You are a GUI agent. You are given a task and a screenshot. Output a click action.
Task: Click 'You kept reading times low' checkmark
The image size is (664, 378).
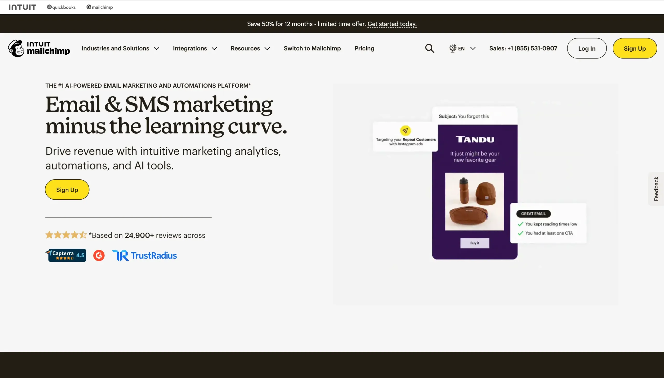[520, 224]
